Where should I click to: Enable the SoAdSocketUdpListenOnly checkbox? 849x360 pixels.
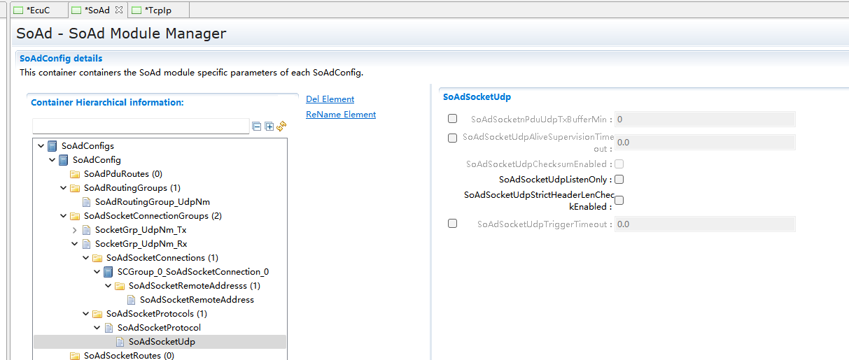click(x=619, y=180)
